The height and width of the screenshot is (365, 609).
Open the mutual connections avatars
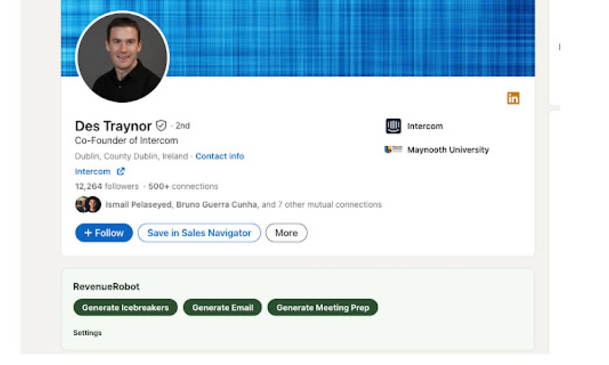pyautogui.click(x=88, y=204)
